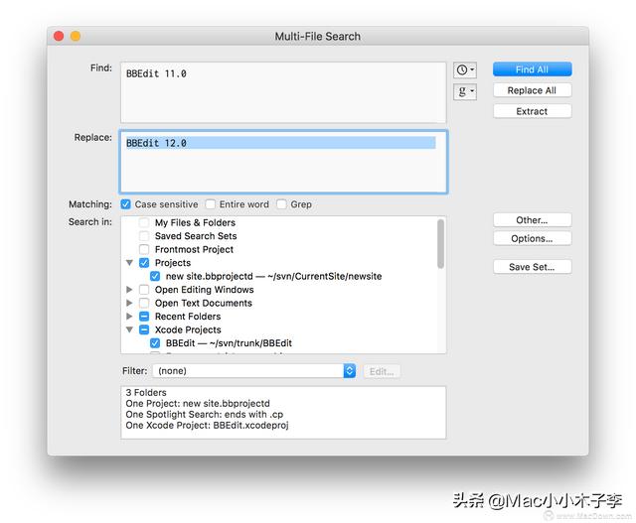Click the yellow minimize window button
The width and height of the screenshot is (636, 523).
[75, 36]
